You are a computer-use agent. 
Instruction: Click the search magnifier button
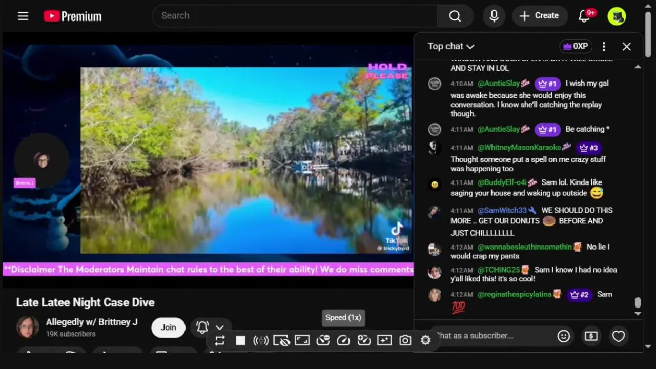pos(455,16)
